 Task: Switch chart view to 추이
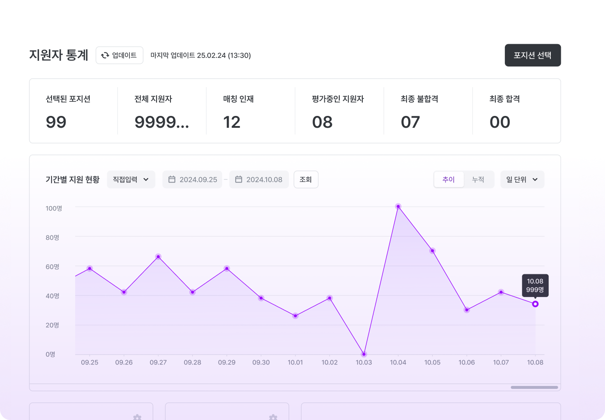449,179
